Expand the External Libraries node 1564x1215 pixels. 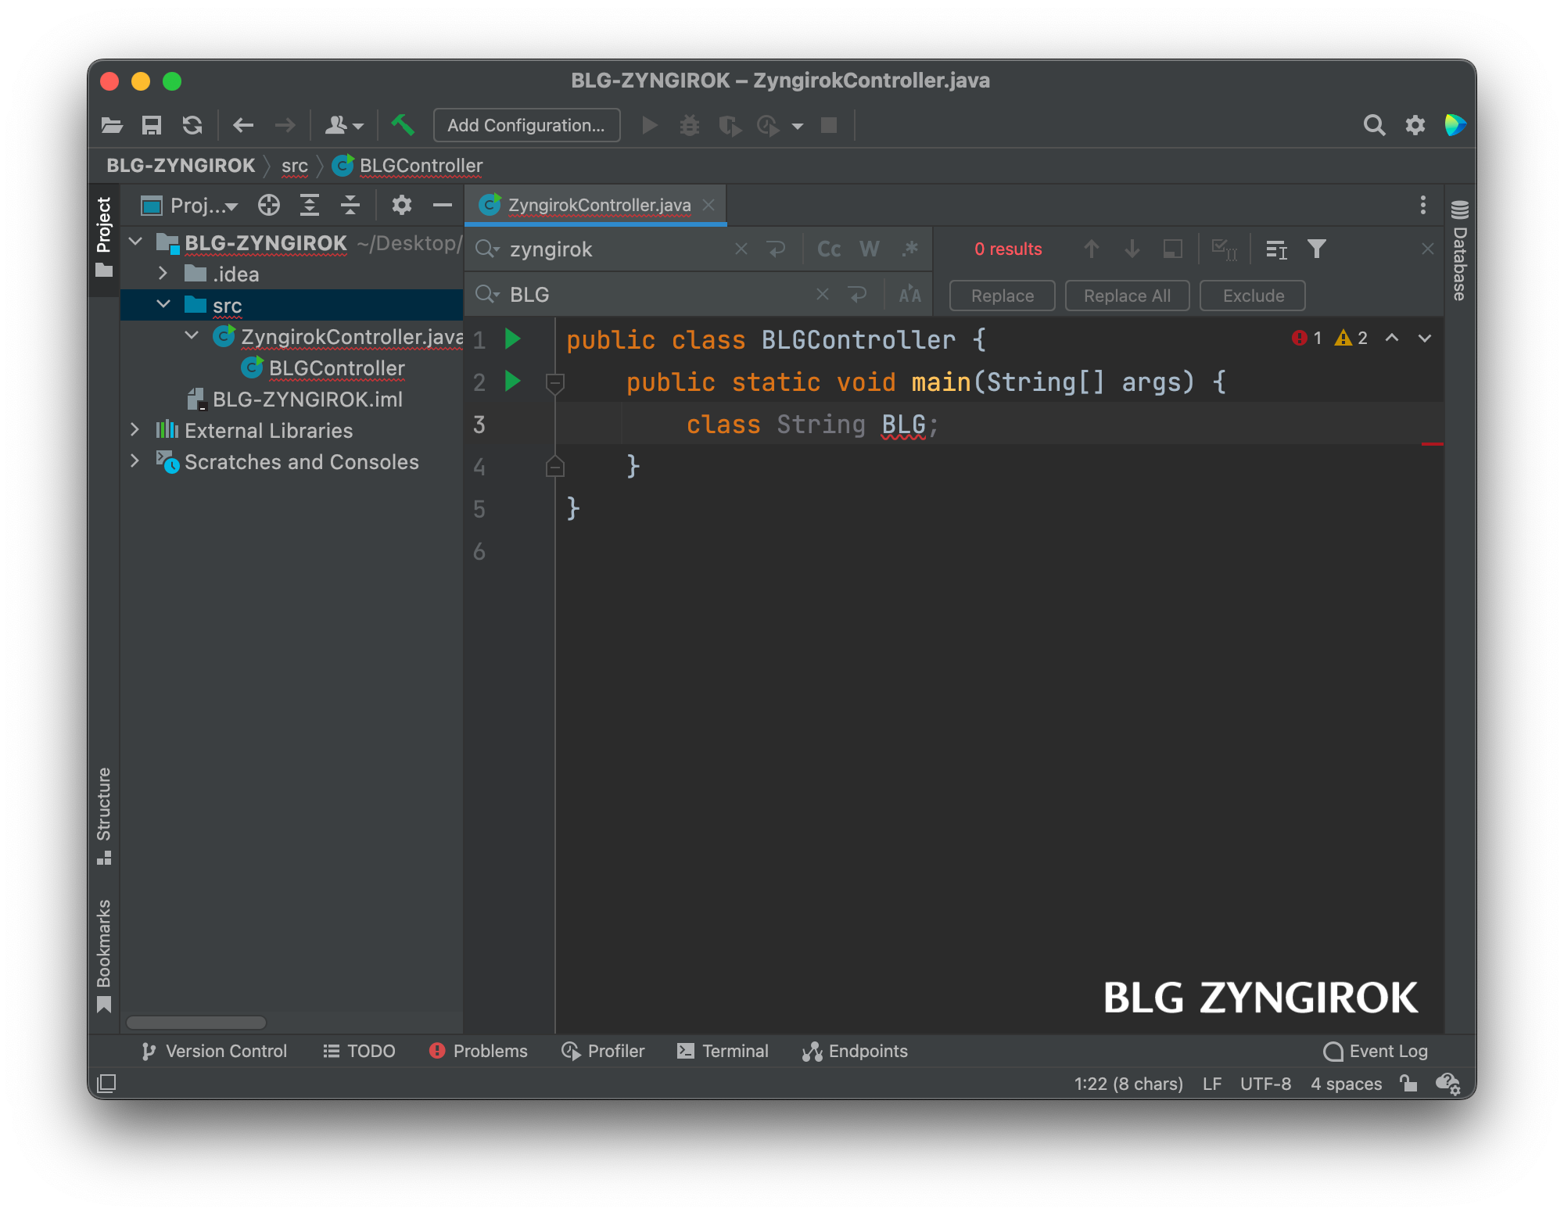click(x=135, y=430)
